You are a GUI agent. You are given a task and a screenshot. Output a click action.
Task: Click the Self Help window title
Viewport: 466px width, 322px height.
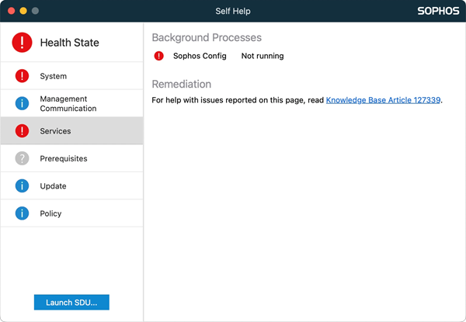pyautogui.click(x=233, y=11)
